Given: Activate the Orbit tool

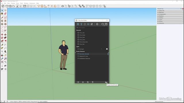Looking at the screenshot, I should coord(2,56).
